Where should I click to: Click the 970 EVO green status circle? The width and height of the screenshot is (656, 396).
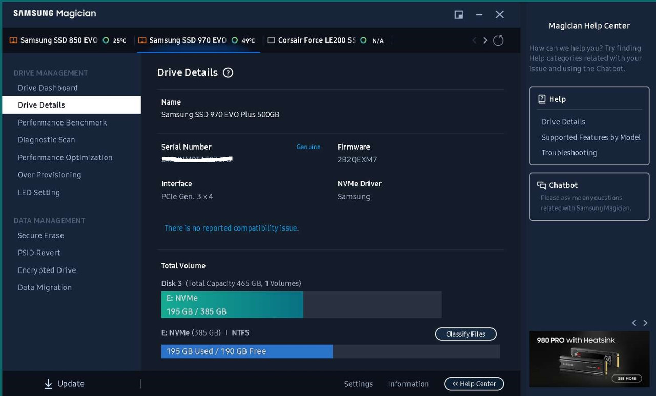pyautogui.click(x=235, y=40)
